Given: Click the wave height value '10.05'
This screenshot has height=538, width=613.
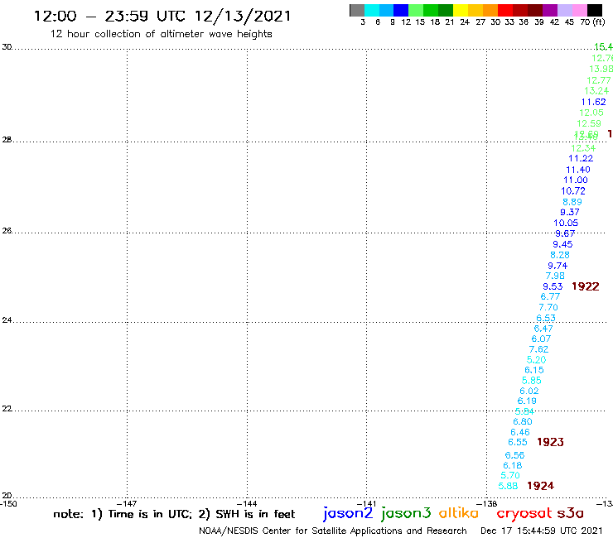Looking at the screenshot, I should point(566,223).
